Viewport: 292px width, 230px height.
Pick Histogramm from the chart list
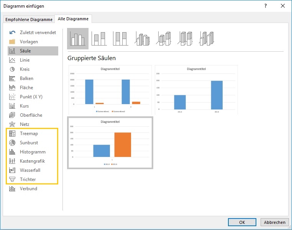tap(33, 152)
